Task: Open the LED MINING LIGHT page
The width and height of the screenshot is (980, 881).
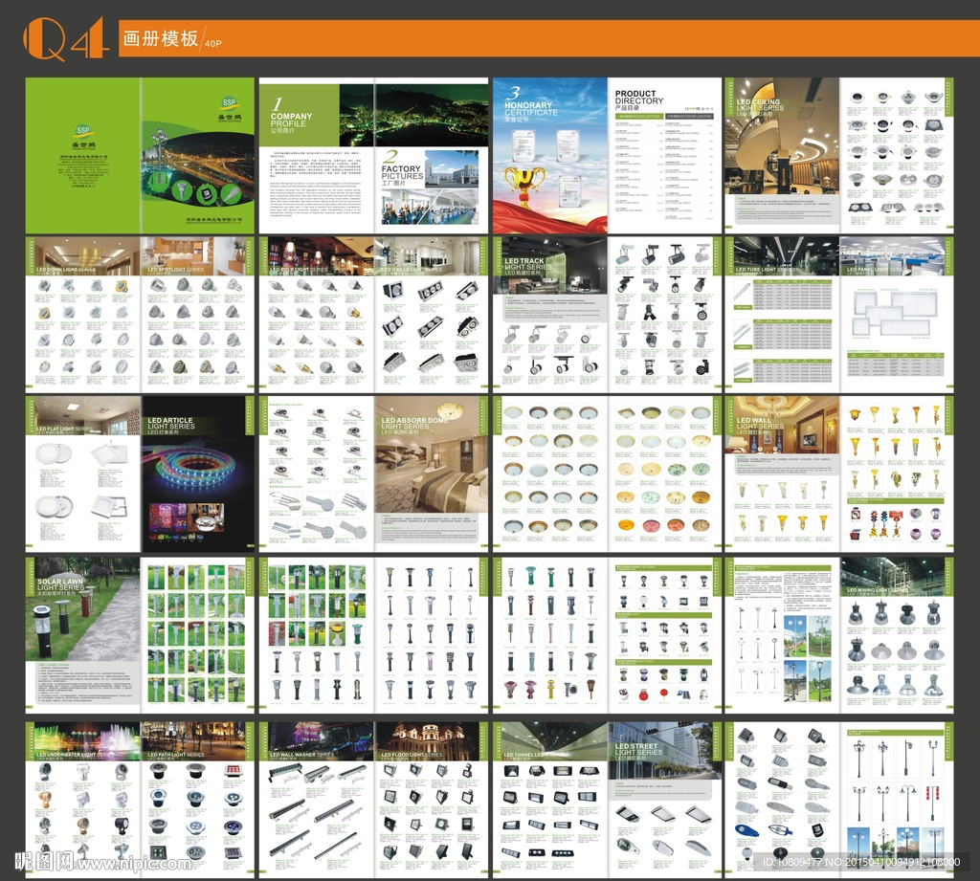Action: 897,635
